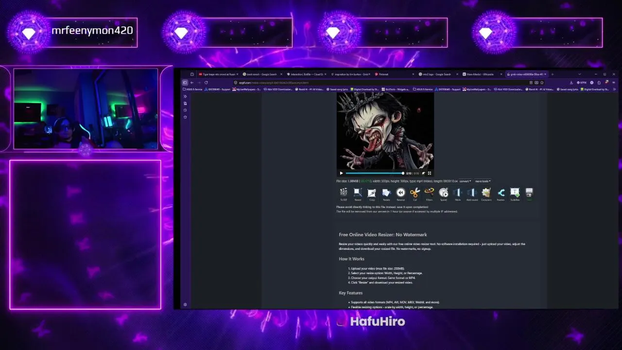
Task: Switch to the Tiger leaps into crowd tab
Action: [x=218, y=74]
